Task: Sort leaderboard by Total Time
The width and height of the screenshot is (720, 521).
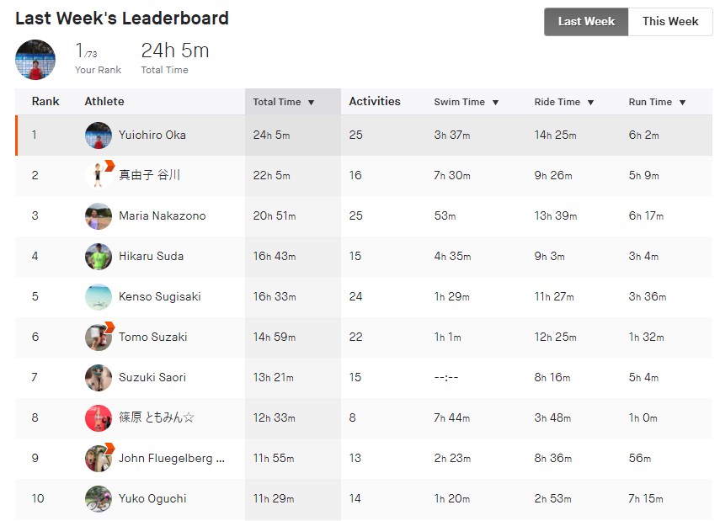Action: click(x=283, y=102)
